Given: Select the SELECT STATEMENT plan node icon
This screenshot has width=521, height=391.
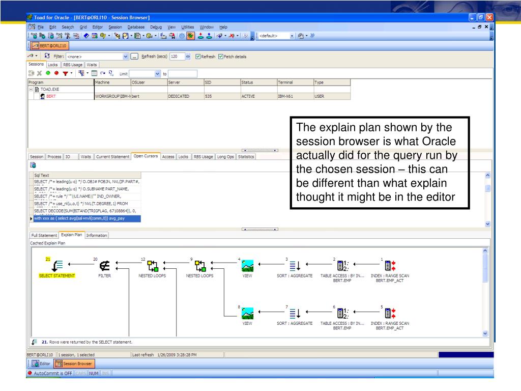Looking at the screenshot, I should click(57, 266).
